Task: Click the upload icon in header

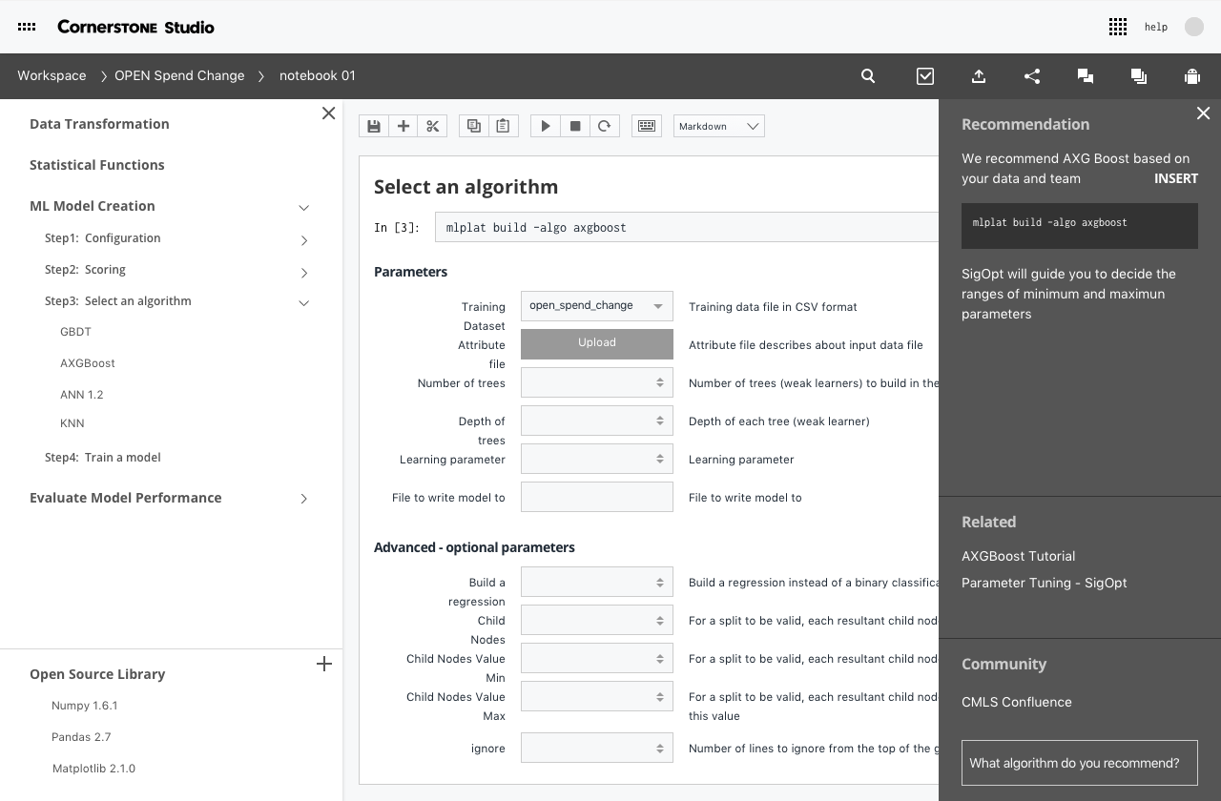Action: 978,76
